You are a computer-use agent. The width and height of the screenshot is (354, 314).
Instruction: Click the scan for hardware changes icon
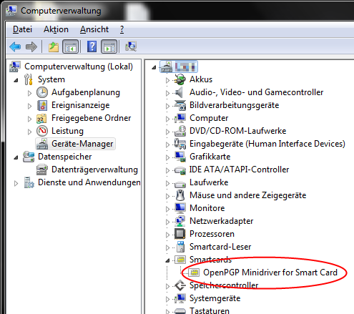click(x=131, y=46)
